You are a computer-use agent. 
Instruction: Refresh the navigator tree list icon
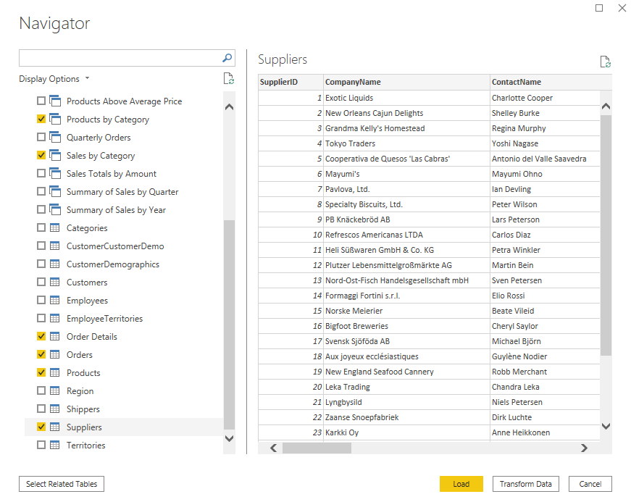point(229,78)
